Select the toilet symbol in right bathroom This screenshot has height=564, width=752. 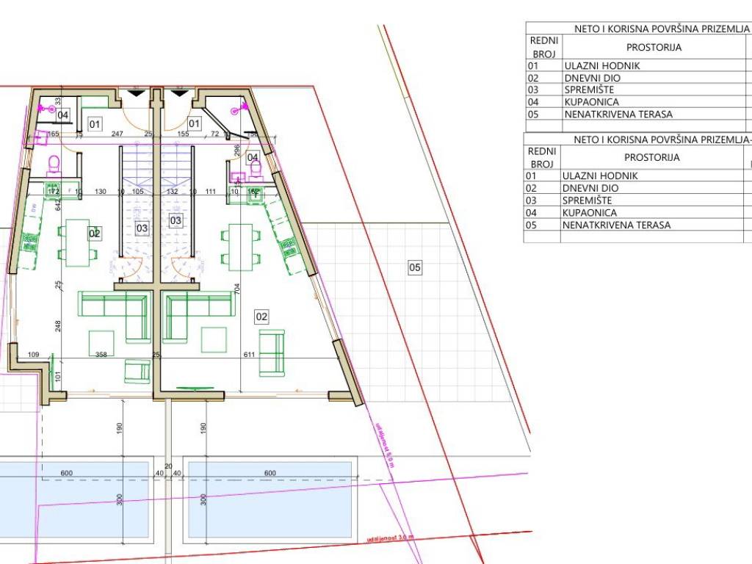click(256, 170)
